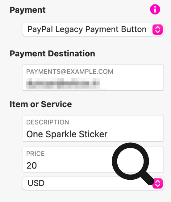
Task: Click the DESCRIPTION field label
Action: tap(48, 122)
